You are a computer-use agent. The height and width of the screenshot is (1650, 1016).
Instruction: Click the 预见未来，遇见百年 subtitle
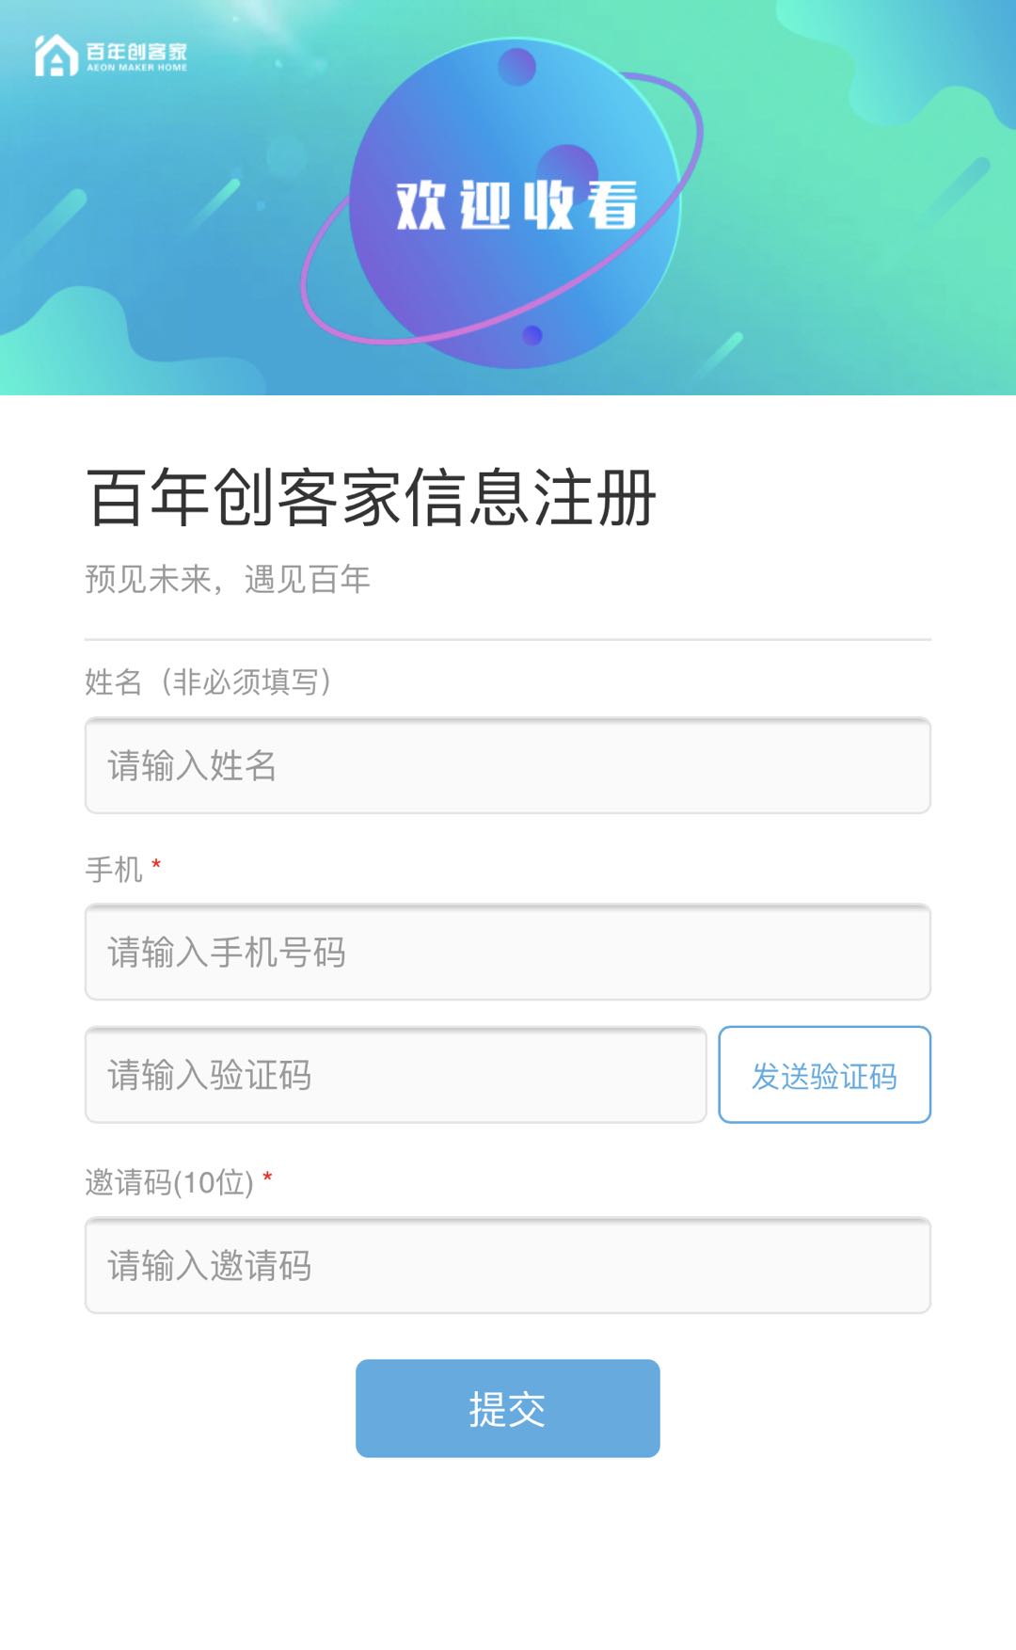click(x=228, y=579)
